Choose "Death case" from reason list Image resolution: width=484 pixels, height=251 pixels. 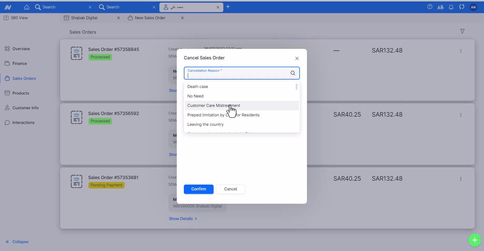click(x=198, y=87)
